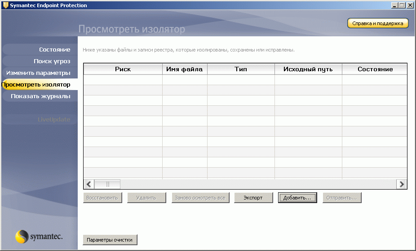Minimize the Symantec Endpoint Protection window
Image resolution: width=416 pixels, height=251 pixels.
tap(394, 5)
